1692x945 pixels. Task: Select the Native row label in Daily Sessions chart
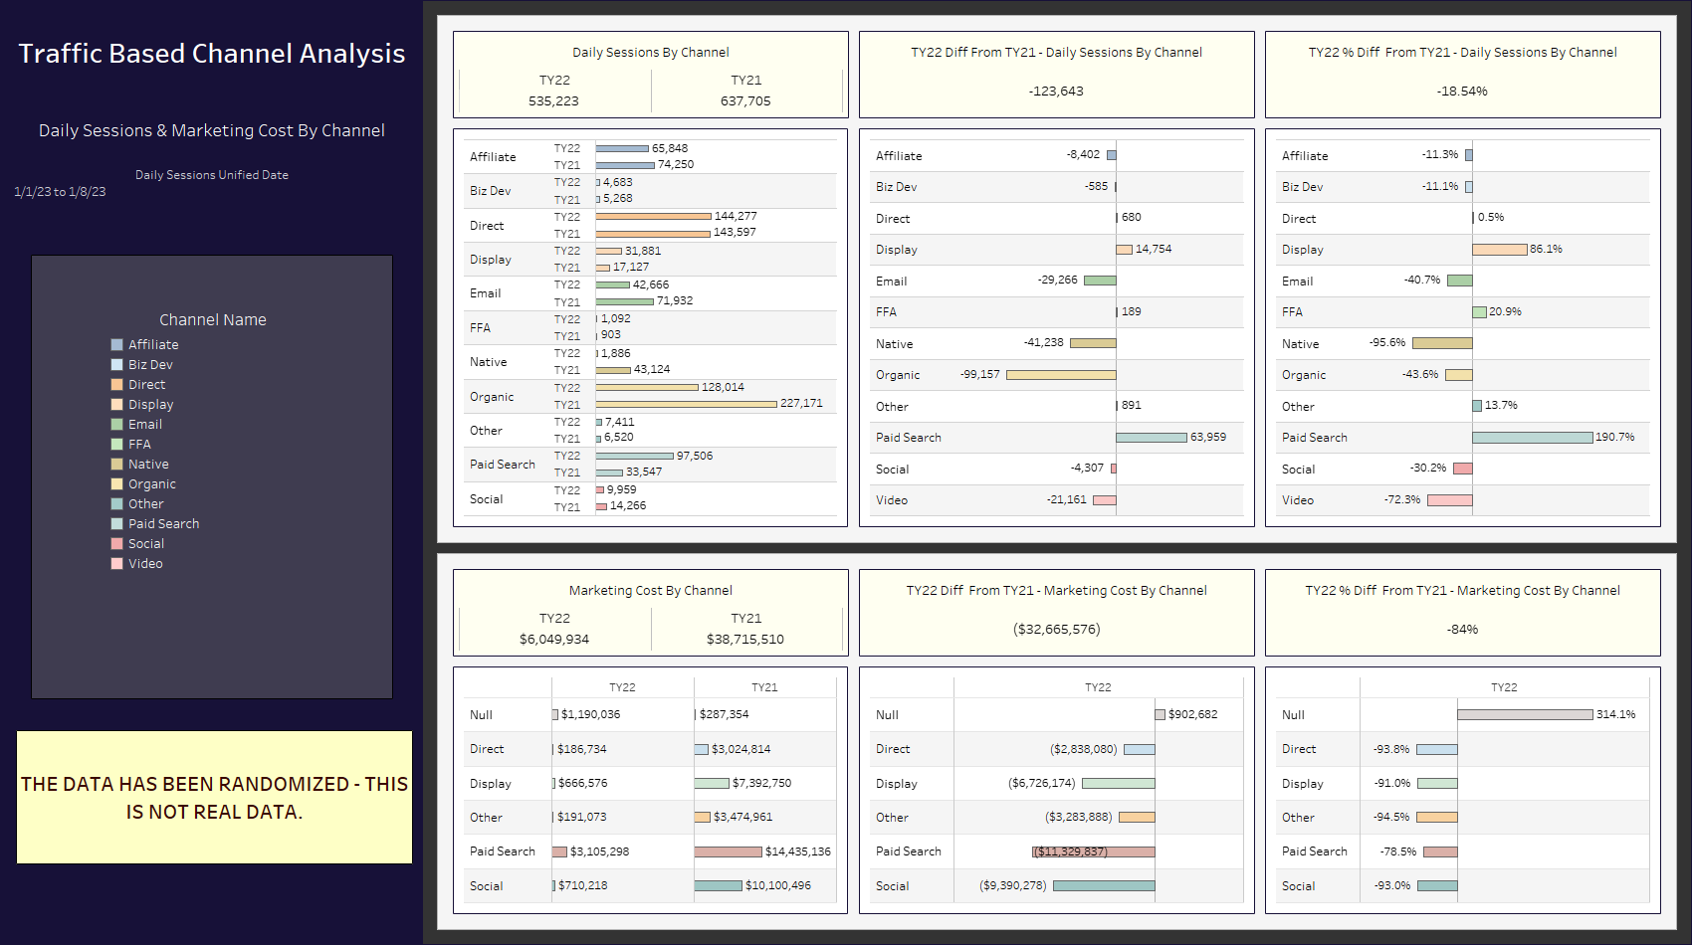click(x=488, y=362)
